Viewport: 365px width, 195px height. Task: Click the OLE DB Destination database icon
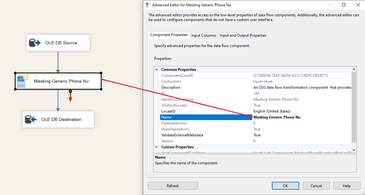(30, 119)
